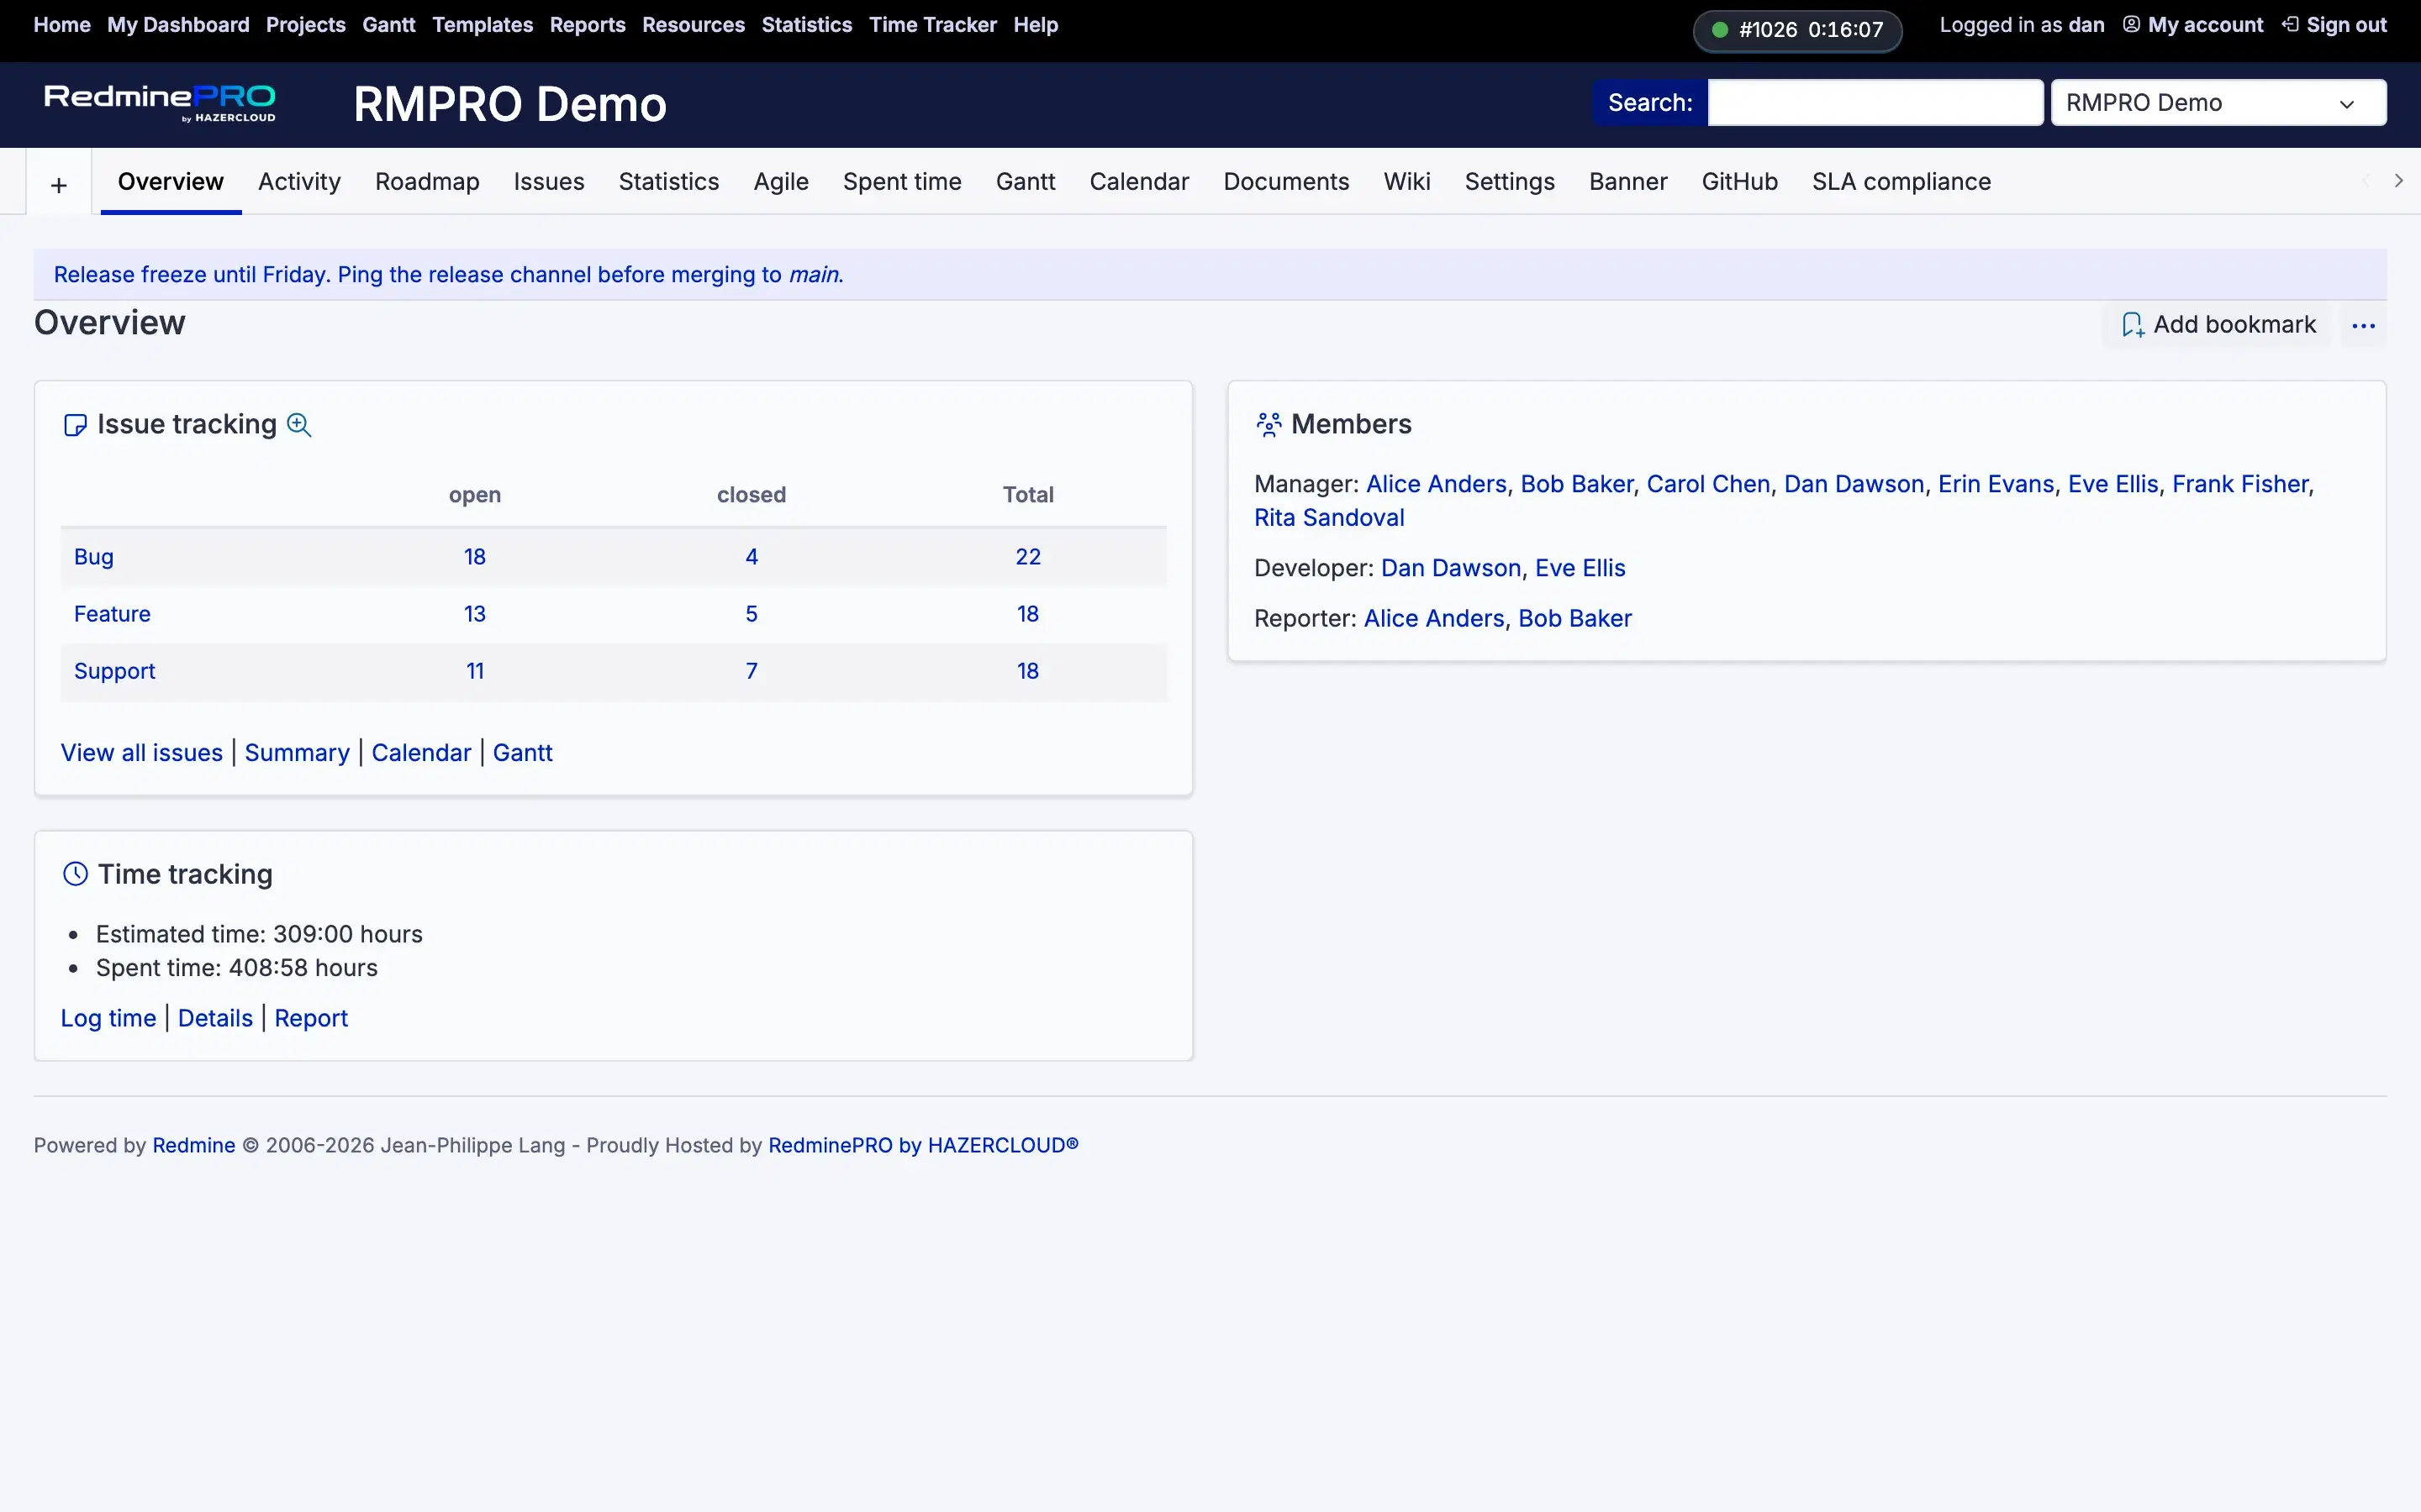
Task: Open Templates in the top menu
Action: [x=483, y=25]
